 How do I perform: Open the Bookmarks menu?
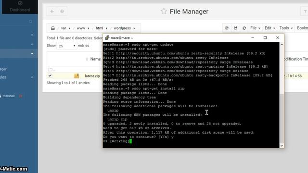303,28
